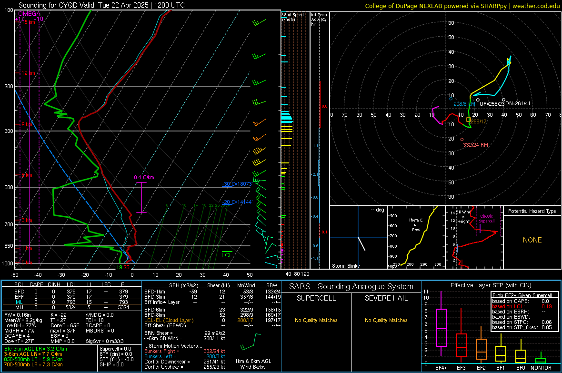Click the sounding title for CYQD
This screenshot has width=562, height=373.
click(101, 5)
